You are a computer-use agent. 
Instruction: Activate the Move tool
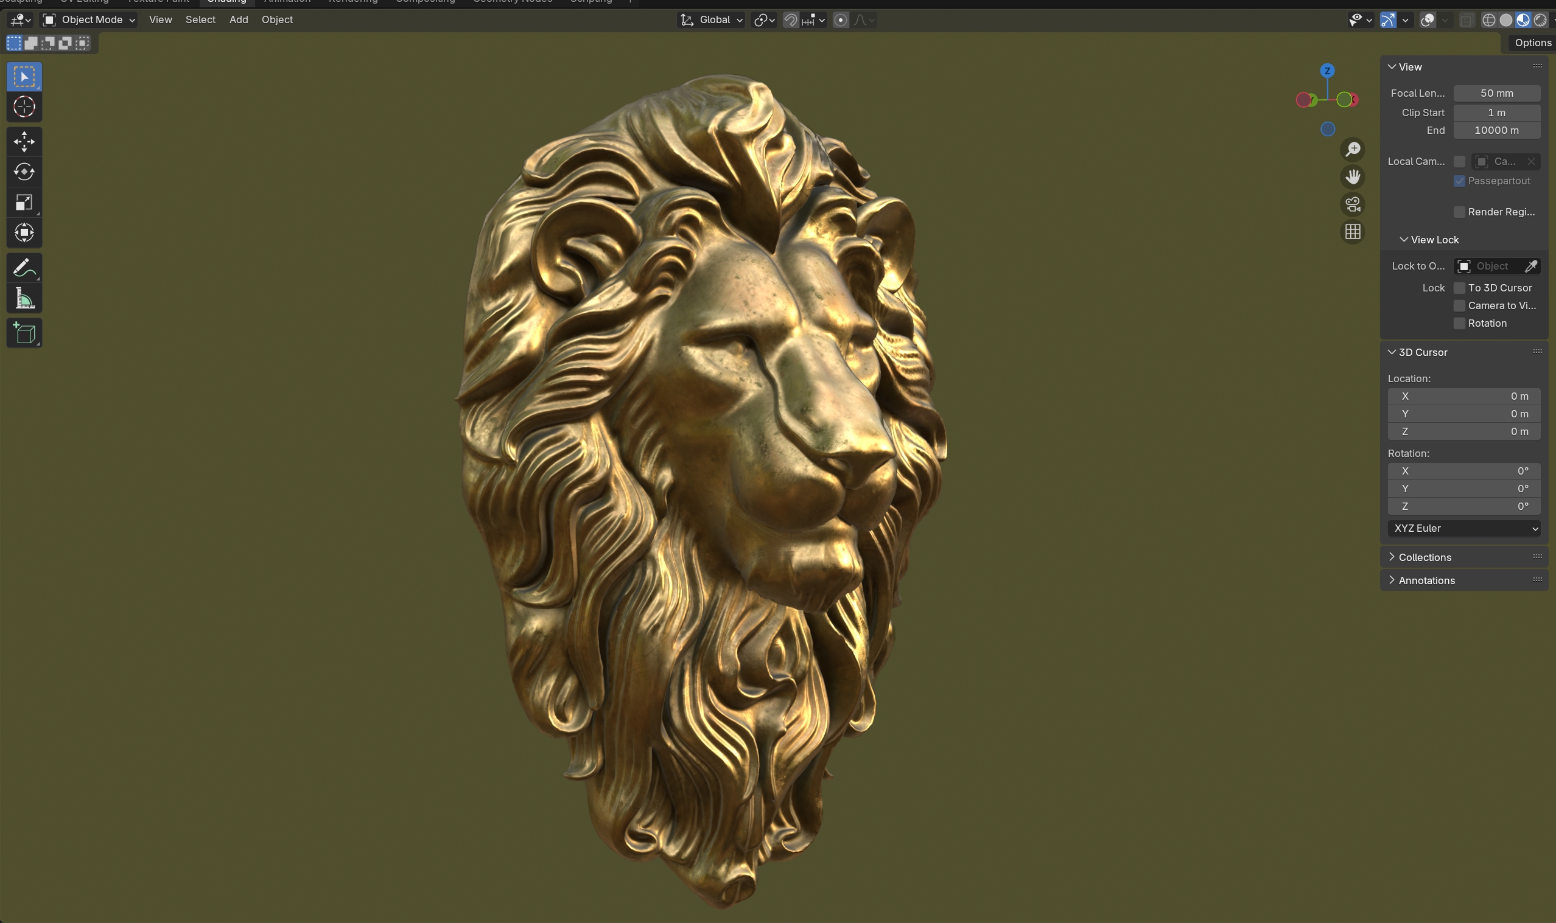[x=24, y=142]
